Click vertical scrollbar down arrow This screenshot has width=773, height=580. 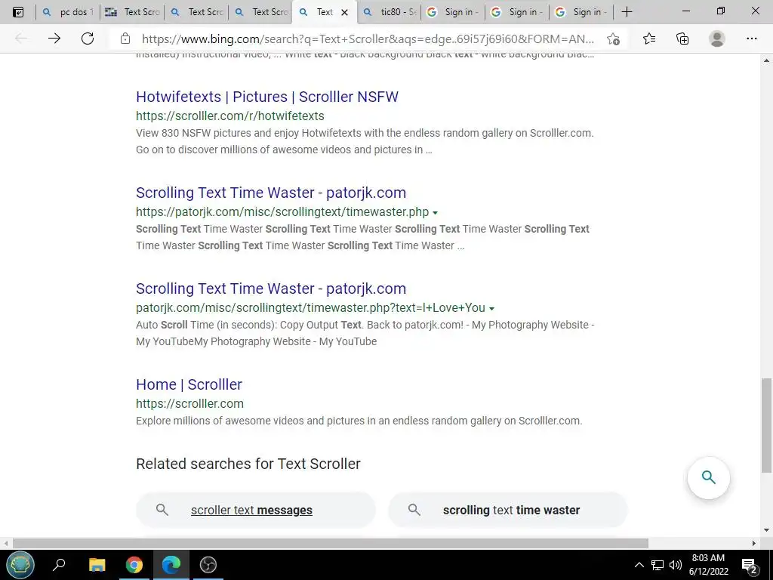point(766,530)
